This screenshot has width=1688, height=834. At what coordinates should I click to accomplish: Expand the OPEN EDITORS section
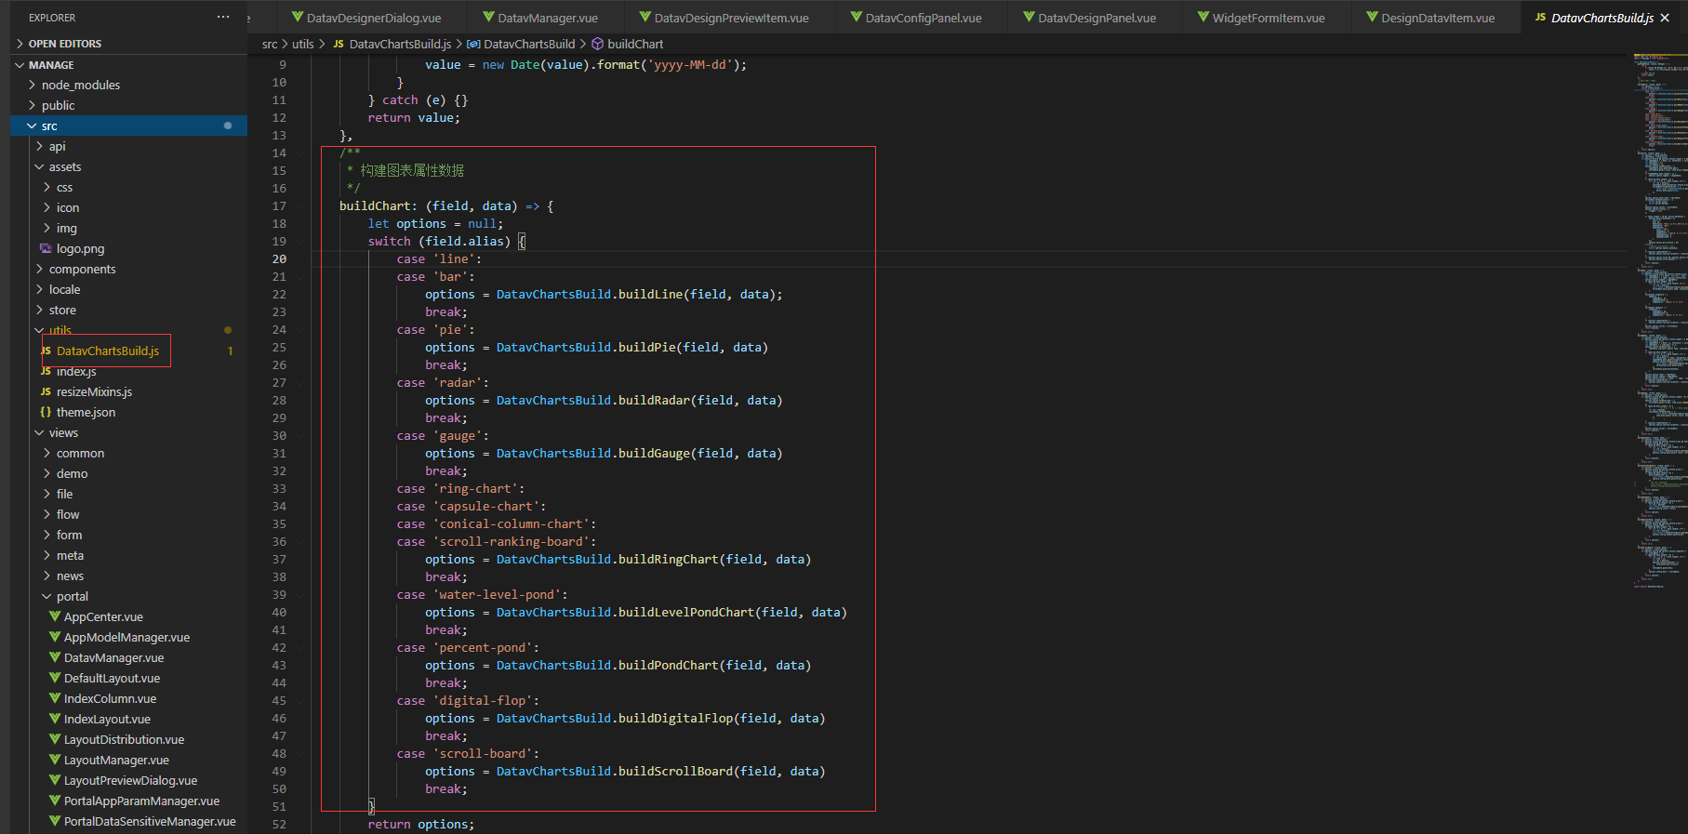pos(64,44)
